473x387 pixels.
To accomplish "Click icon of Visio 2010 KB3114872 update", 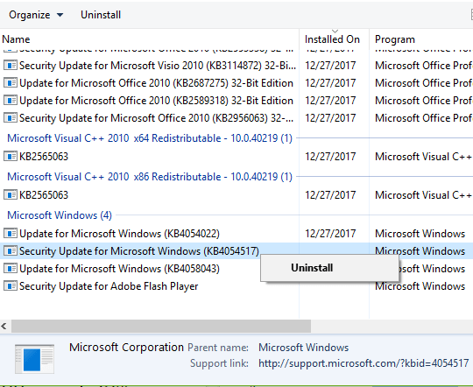I will coord(11,65).
